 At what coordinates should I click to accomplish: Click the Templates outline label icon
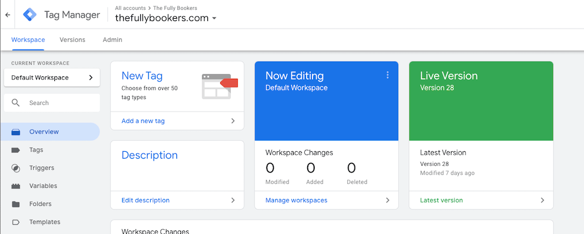click(x=16, y=222)
